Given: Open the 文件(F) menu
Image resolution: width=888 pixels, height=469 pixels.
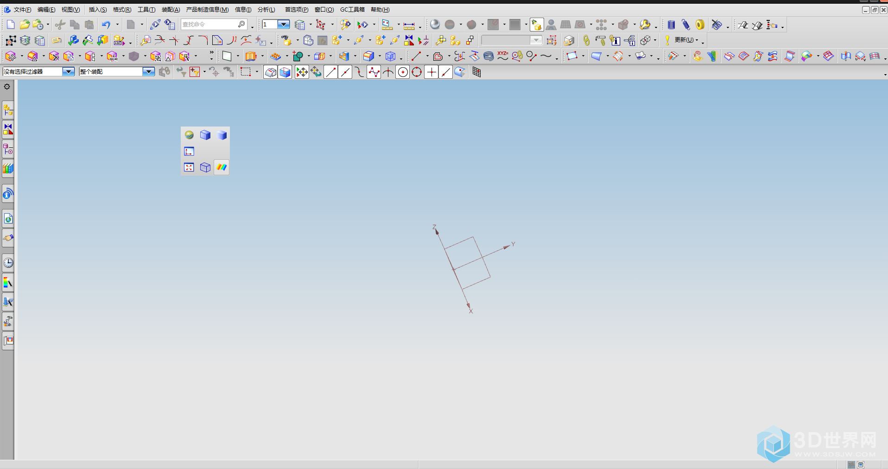Looking at the screenshot, I should click(x=22, y=9).
